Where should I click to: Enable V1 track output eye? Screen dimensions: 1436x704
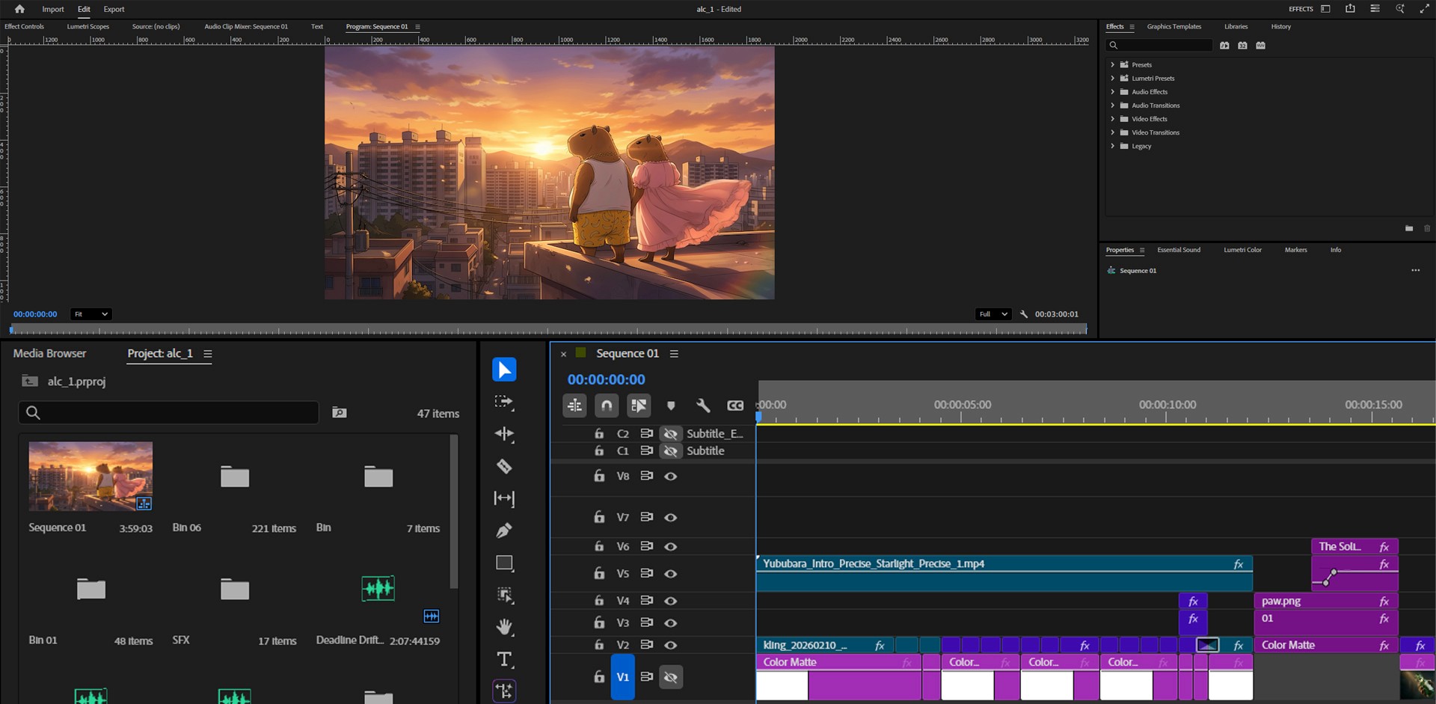671,677
